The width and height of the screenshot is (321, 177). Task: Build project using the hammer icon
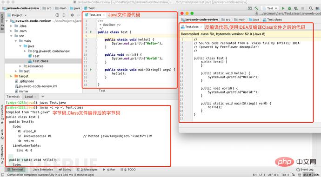click(256, 8)
